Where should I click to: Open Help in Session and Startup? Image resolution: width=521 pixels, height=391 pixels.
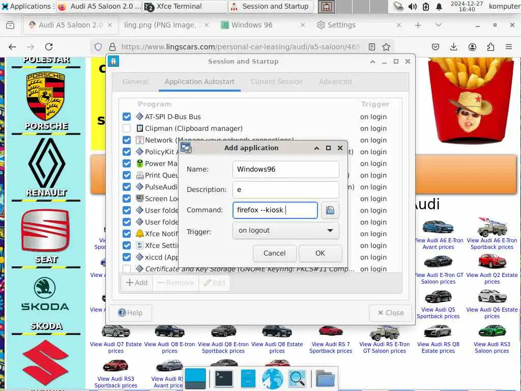point(131,313)
